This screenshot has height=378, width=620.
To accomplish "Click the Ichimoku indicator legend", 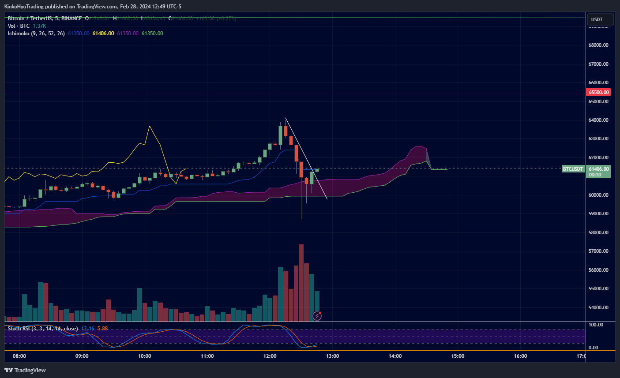I will (36, 34).
